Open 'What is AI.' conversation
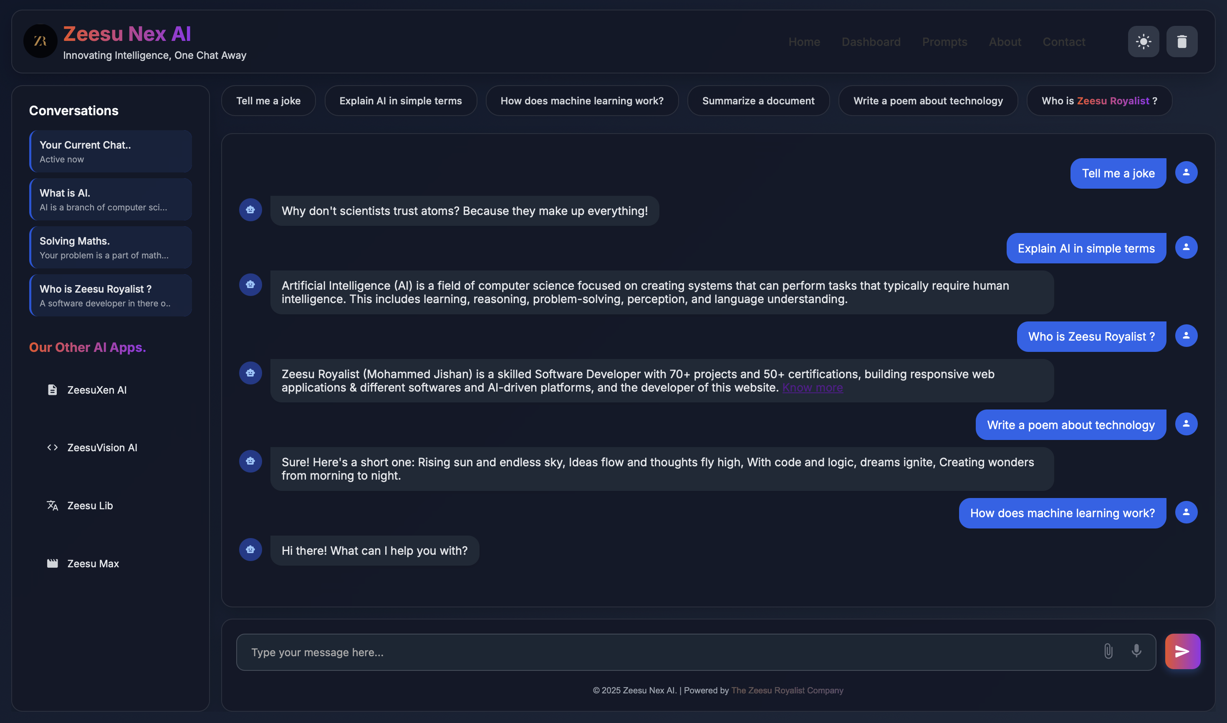Viewport: 1227px width, 723px height. (x=111, y=199)
